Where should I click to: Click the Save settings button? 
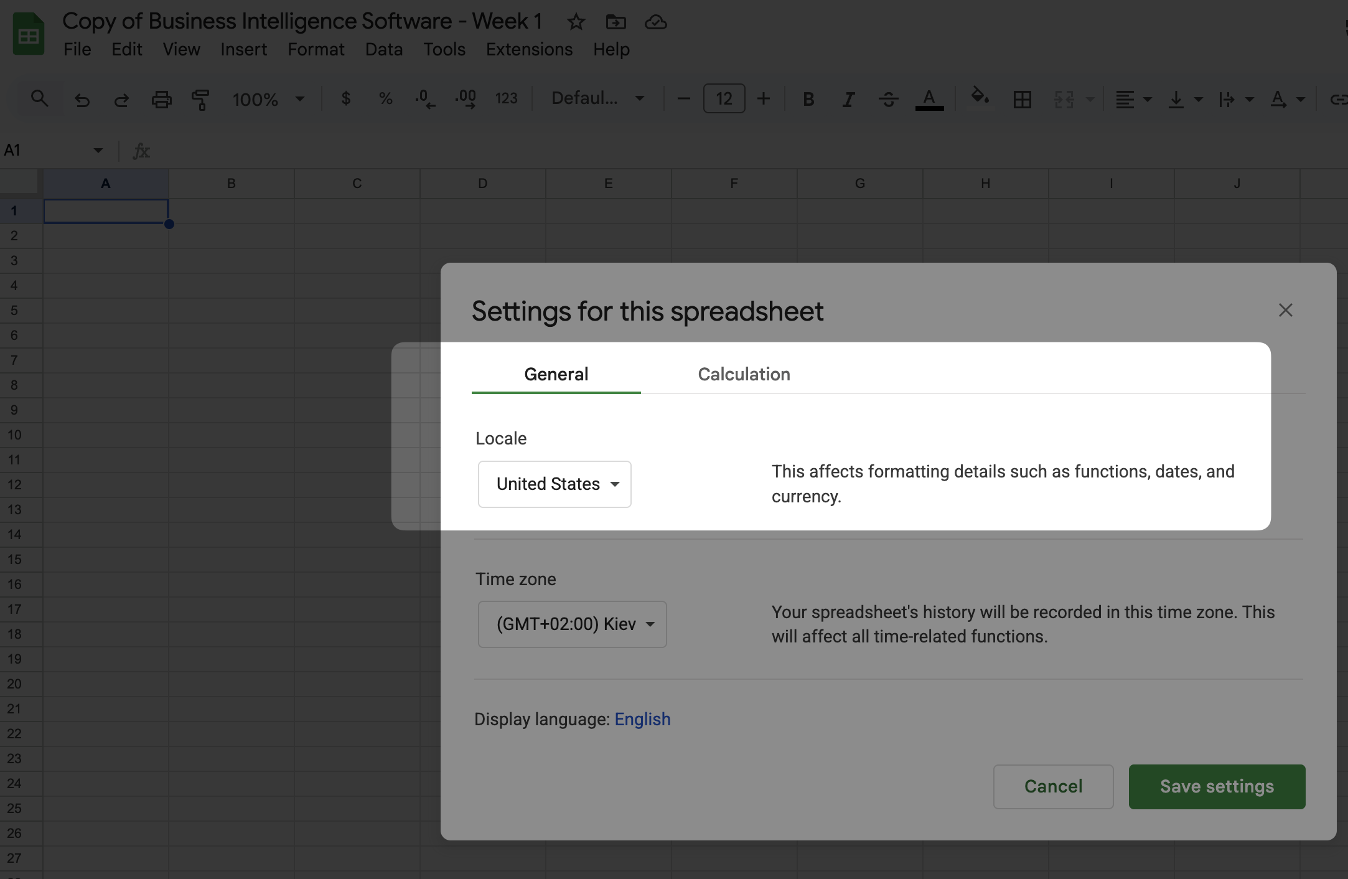pos(1217,786)
